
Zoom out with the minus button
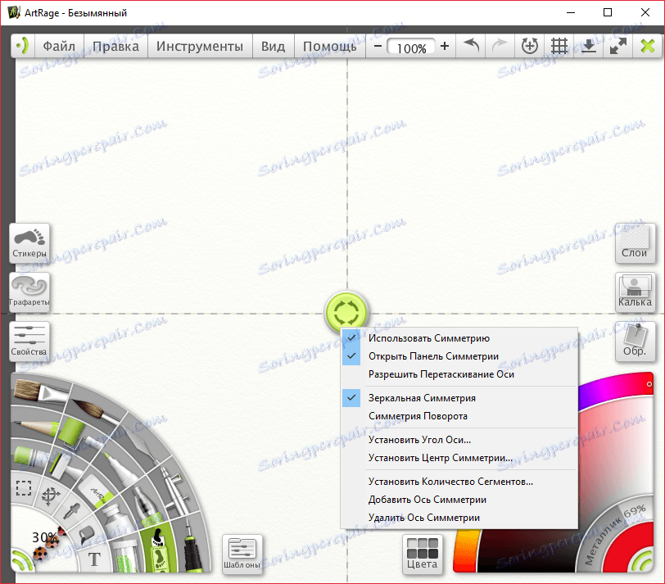378,46
